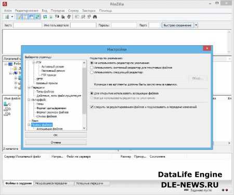Close the Настройки dialog with the X
The height and width of the screenshot is (195, 234).
(207, 48)
